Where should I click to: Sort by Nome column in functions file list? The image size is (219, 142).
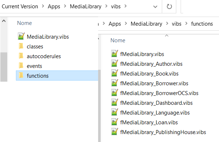[x=118, y=40]
